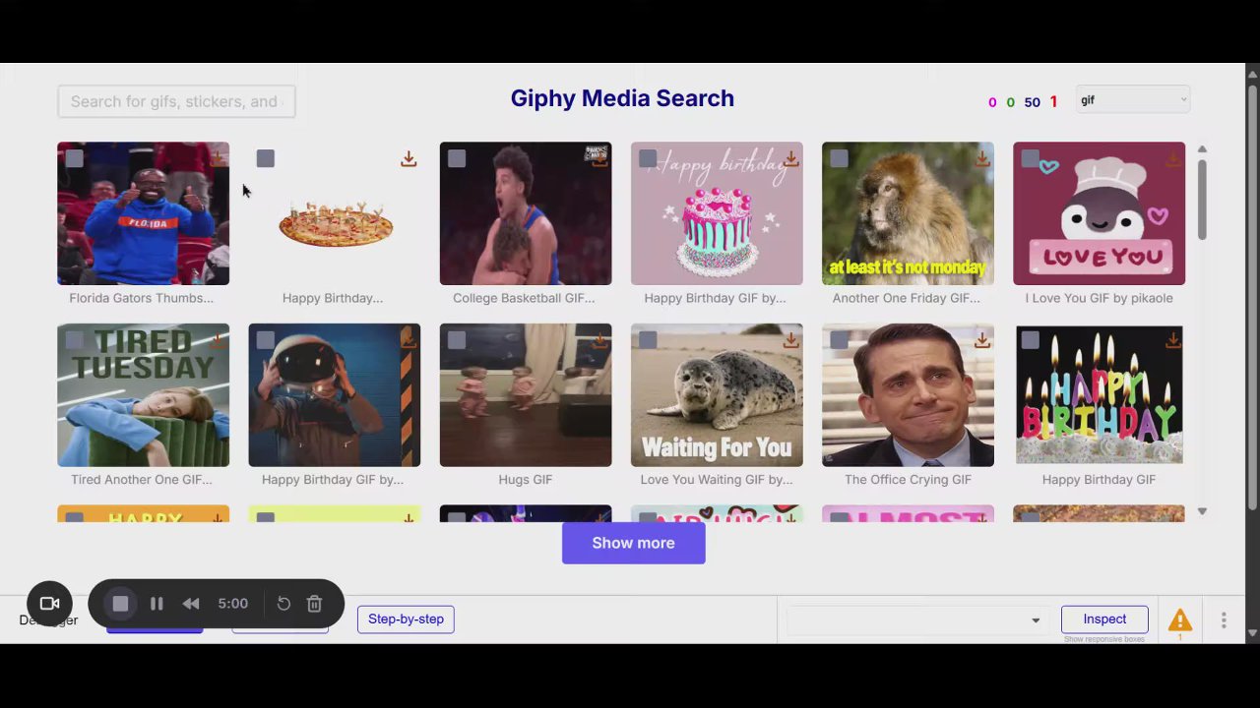Screen dimensions: 1260x708
Task: Click the results list scrollbar thumb
Action: 1202,199
